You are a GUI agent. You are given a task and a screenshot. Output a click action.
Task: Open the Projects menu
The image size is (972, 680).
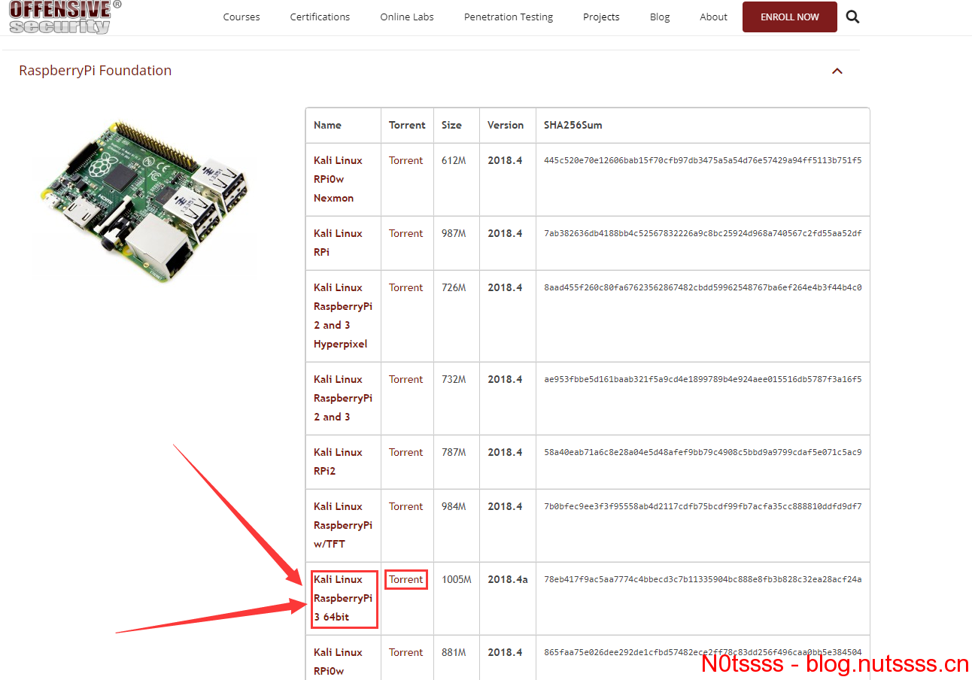pyautogui.click(x=601, y=17)
